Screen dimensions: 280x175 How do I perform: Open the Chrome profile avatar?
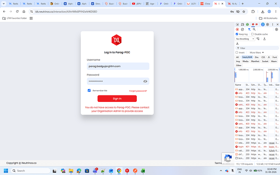[x=269, y=12]
